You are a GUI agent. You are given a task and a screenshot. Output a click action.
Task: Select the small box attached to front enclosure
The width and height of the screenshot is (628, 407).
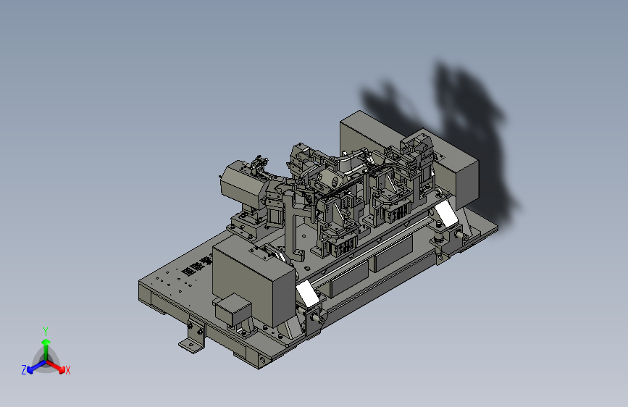[233, 309]
